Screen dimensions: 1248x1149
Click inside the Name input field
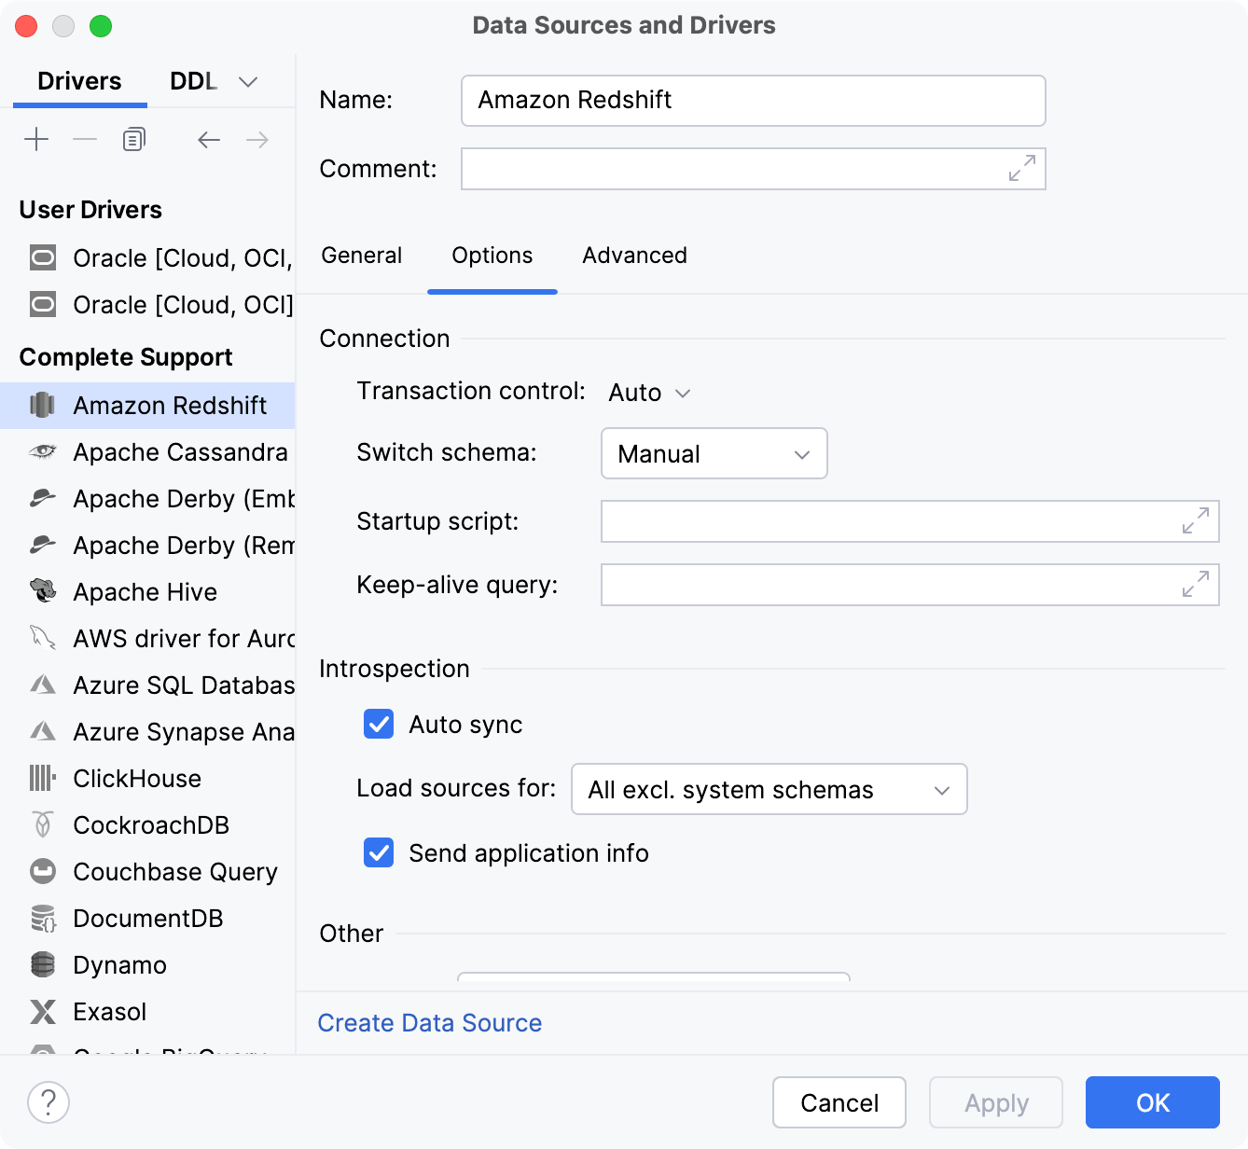pos(752,100)
